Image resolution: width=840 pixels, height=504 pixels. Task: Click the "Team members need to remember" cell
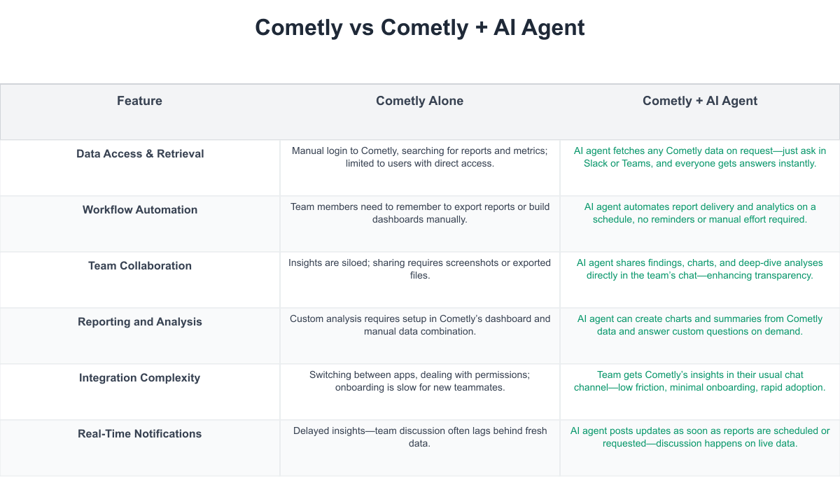(x=420, y=213)
